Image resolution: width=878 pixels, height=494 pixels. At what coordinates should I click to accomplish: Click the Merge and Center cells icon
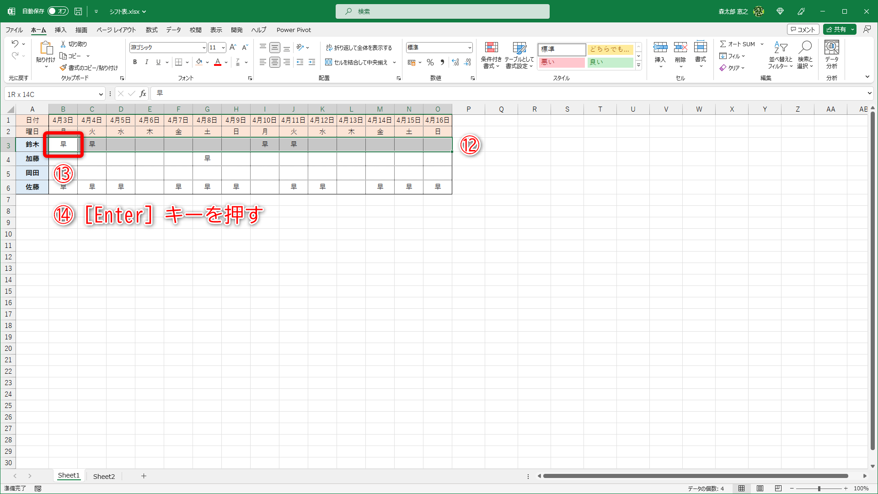(328, 62)
